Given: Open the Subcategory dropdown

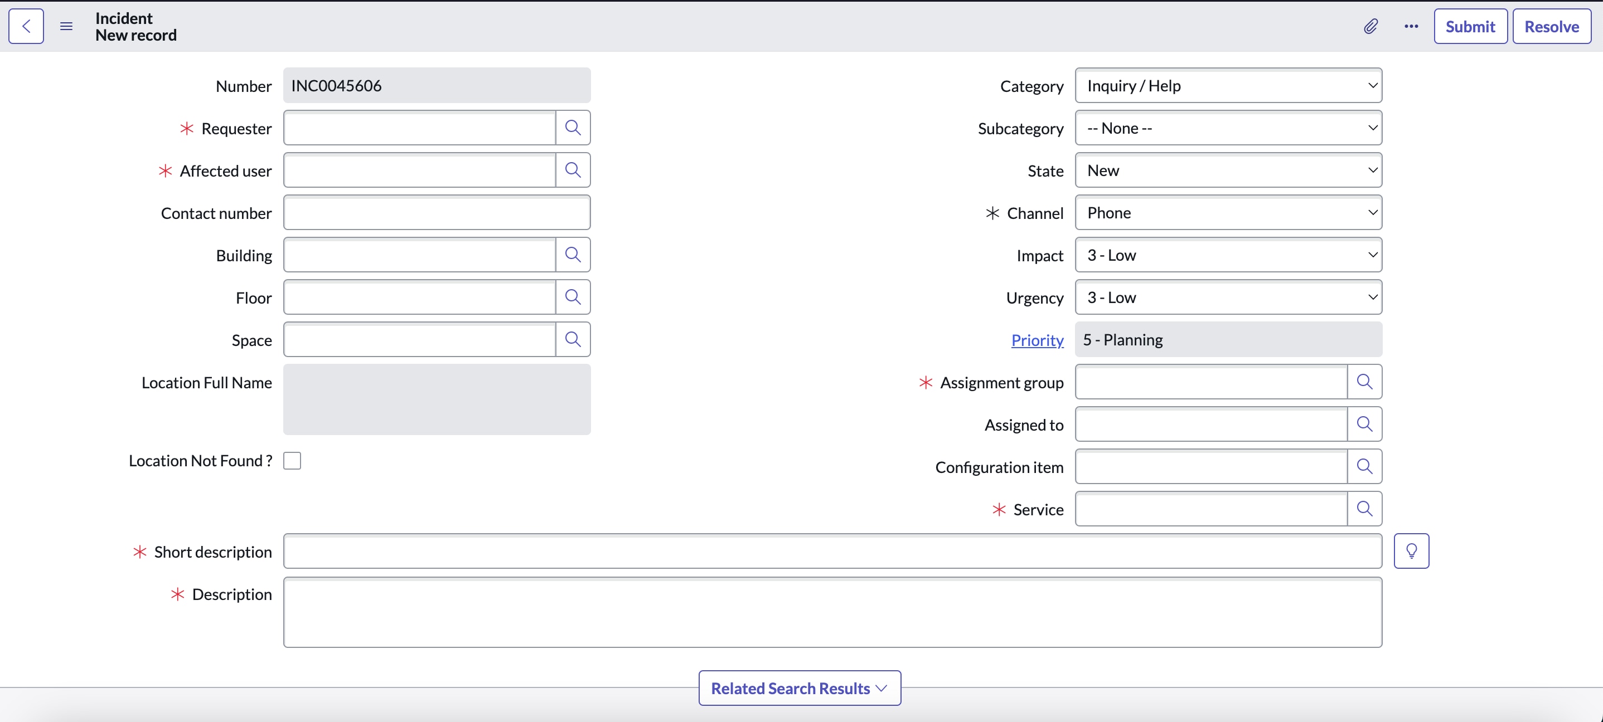Looking at the screenshot, I should click(x=1228, y=128).
